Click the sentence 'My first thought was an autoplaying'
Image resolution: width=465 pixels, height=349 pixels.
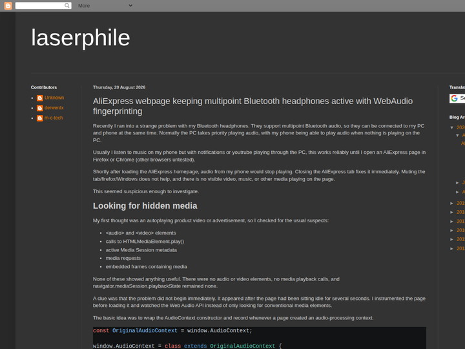pyautogui.click(x=211, y=220)
